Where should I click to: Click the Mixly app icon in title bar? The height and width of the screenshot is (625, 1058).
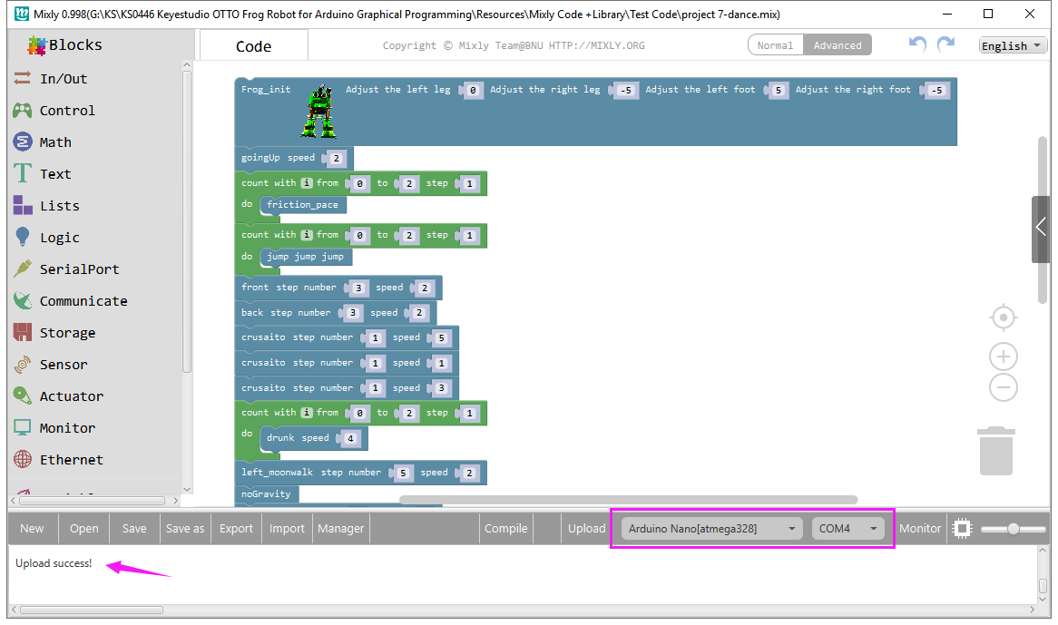tap(22, 14)
